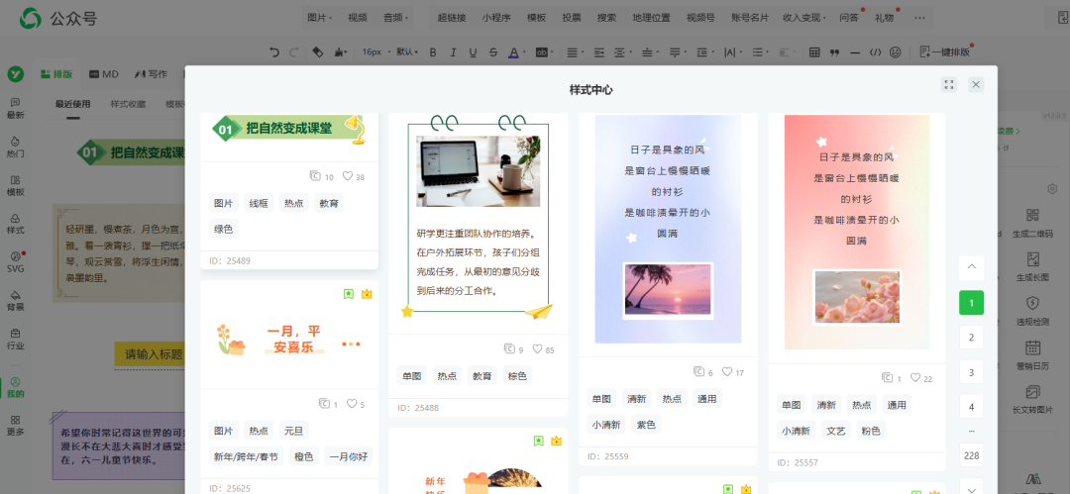Like the style card with 85 hearts
1070x494 pixels.
(x=537, y=348)
